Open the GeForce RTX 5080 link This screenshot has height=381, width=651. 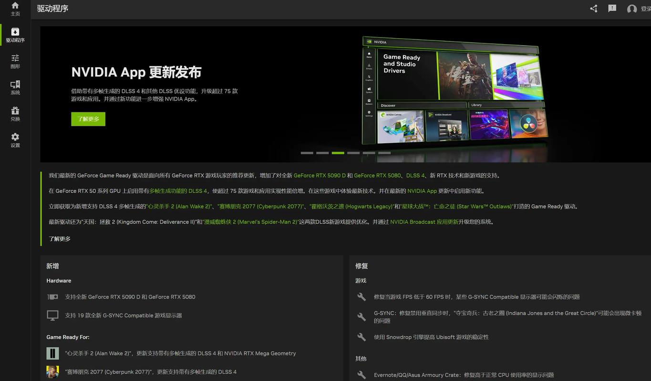377,175
